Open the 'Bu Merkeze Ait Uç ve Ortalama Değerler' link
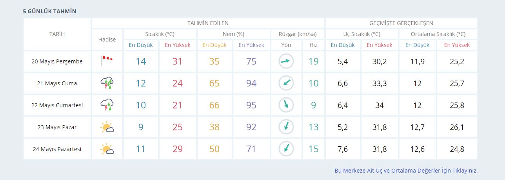505x180 pixels. pos(406,171)
